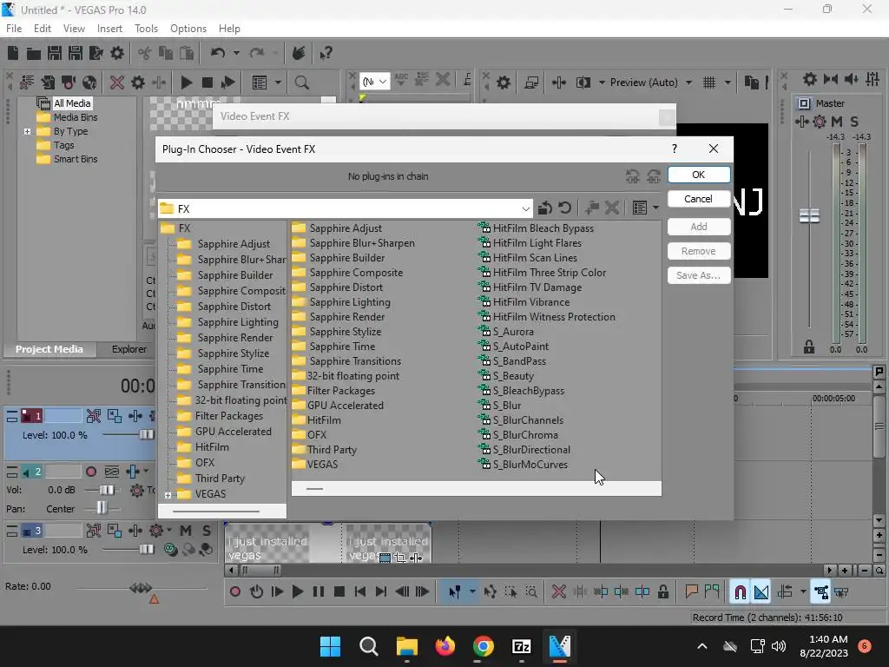Image resolution: width=889 pixels, height=667 pixels.
Task: Click the Open project folder icon
Action: tap(34, 53)
